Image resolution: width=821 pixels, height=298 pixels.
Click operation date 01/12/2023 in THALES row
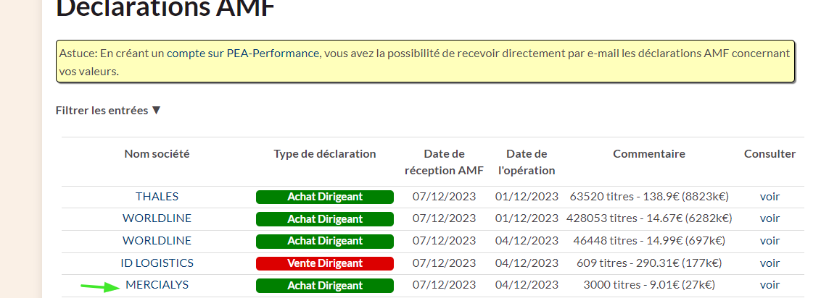coord(527,197)
